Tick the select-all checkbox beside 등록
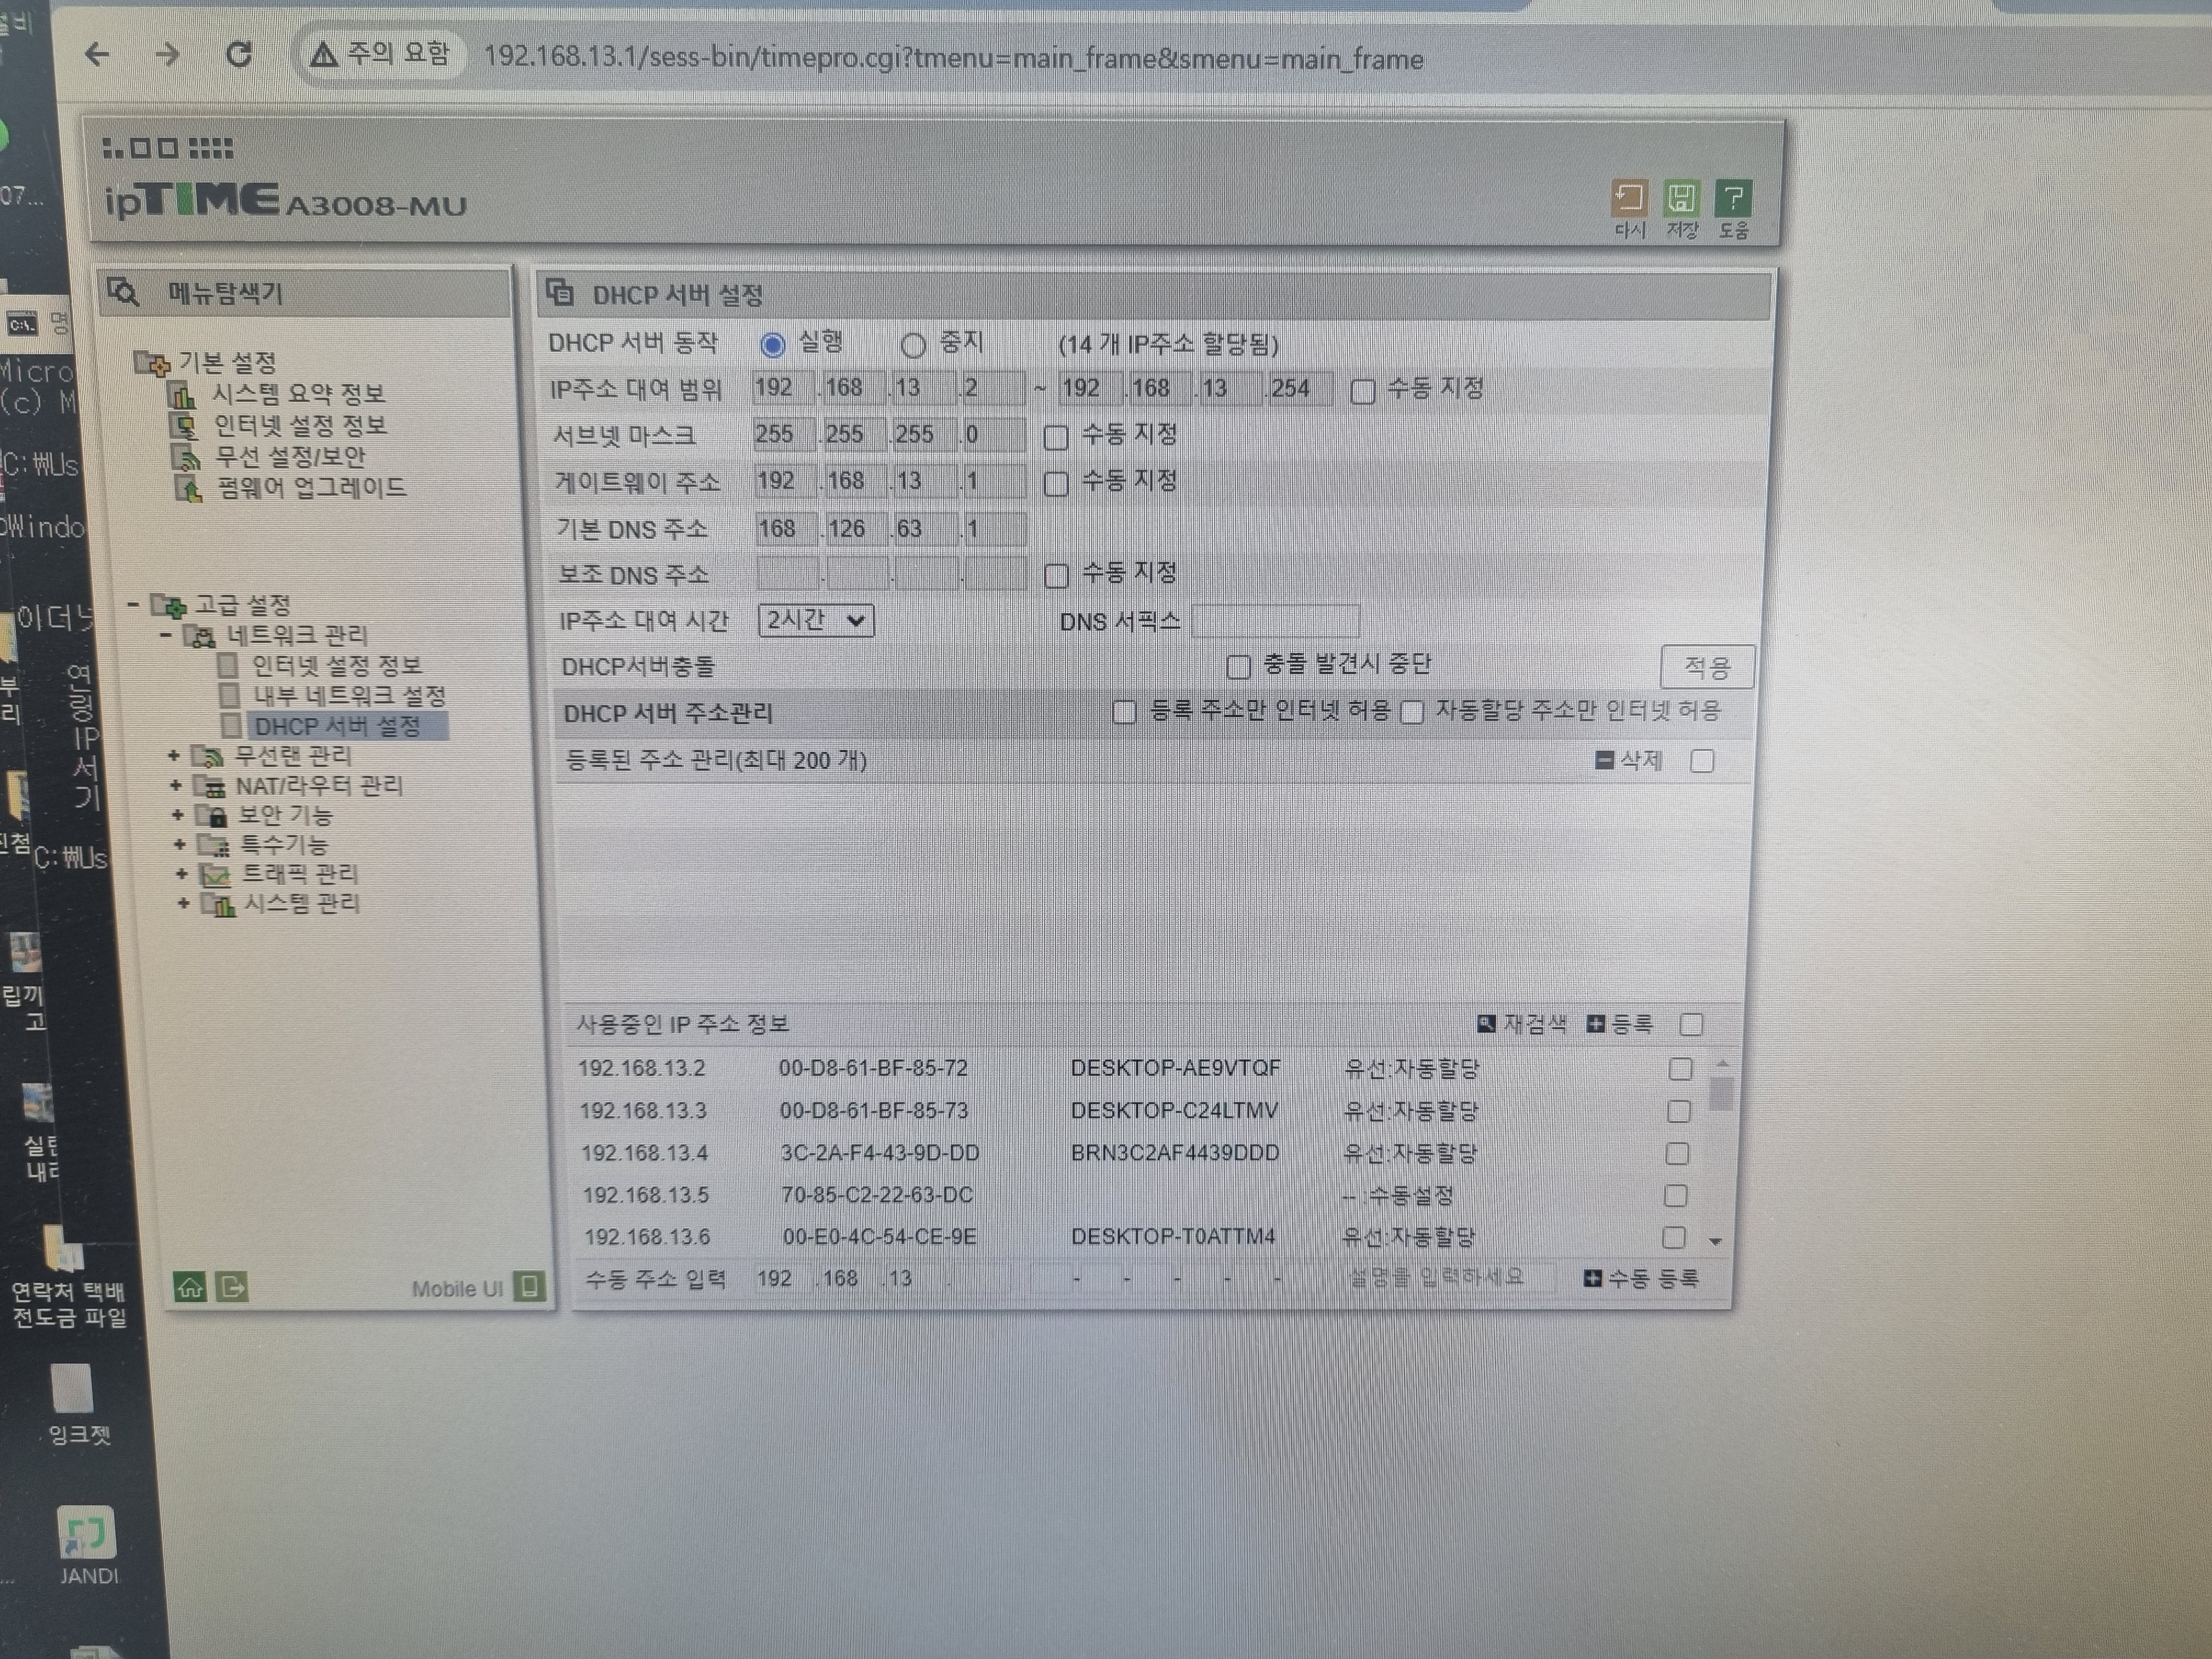The height and width of the screenshot is (1659, 2212). (x=1691, y=1024)
